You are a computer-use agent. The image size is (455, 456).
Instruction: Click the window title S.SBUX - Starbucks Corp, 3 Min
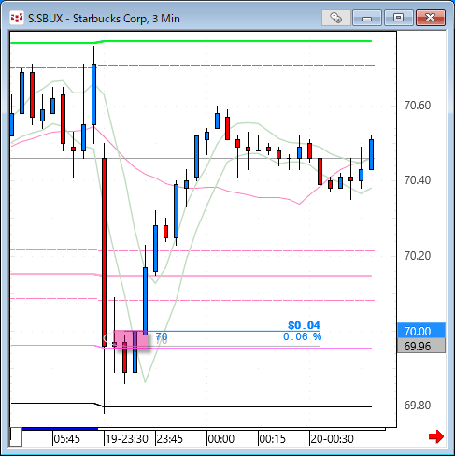tap(104, 19)
